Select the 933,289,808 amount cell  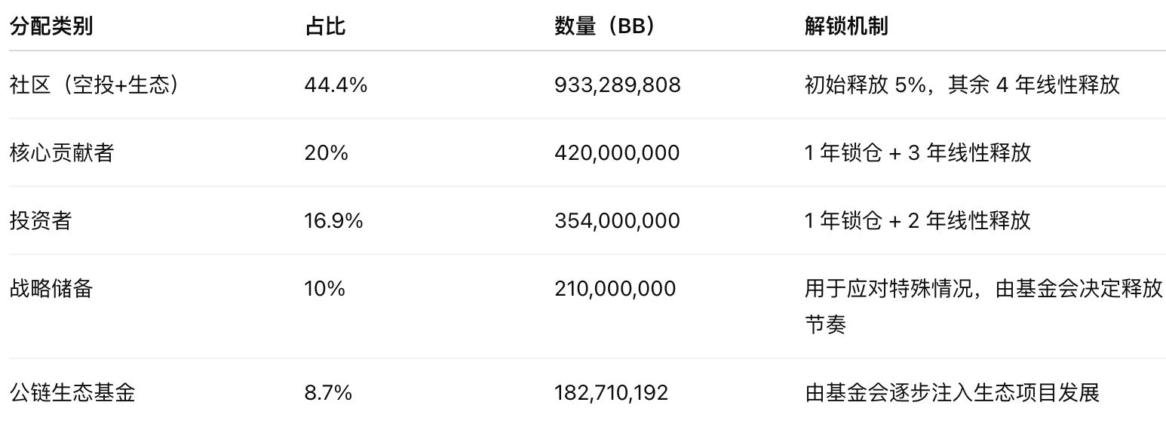point(617,85)
